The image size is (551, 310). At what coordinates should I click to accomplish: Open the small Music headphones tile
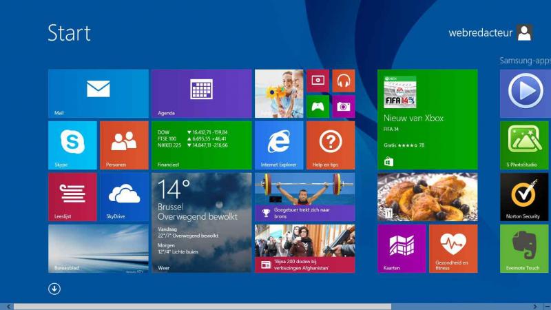point(344,81)
